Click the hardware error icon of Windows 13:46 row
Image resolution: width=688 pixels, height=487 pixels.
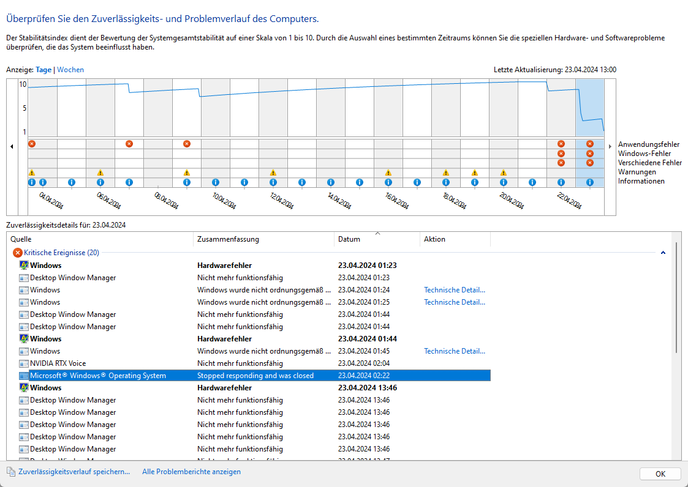point(24,387)
